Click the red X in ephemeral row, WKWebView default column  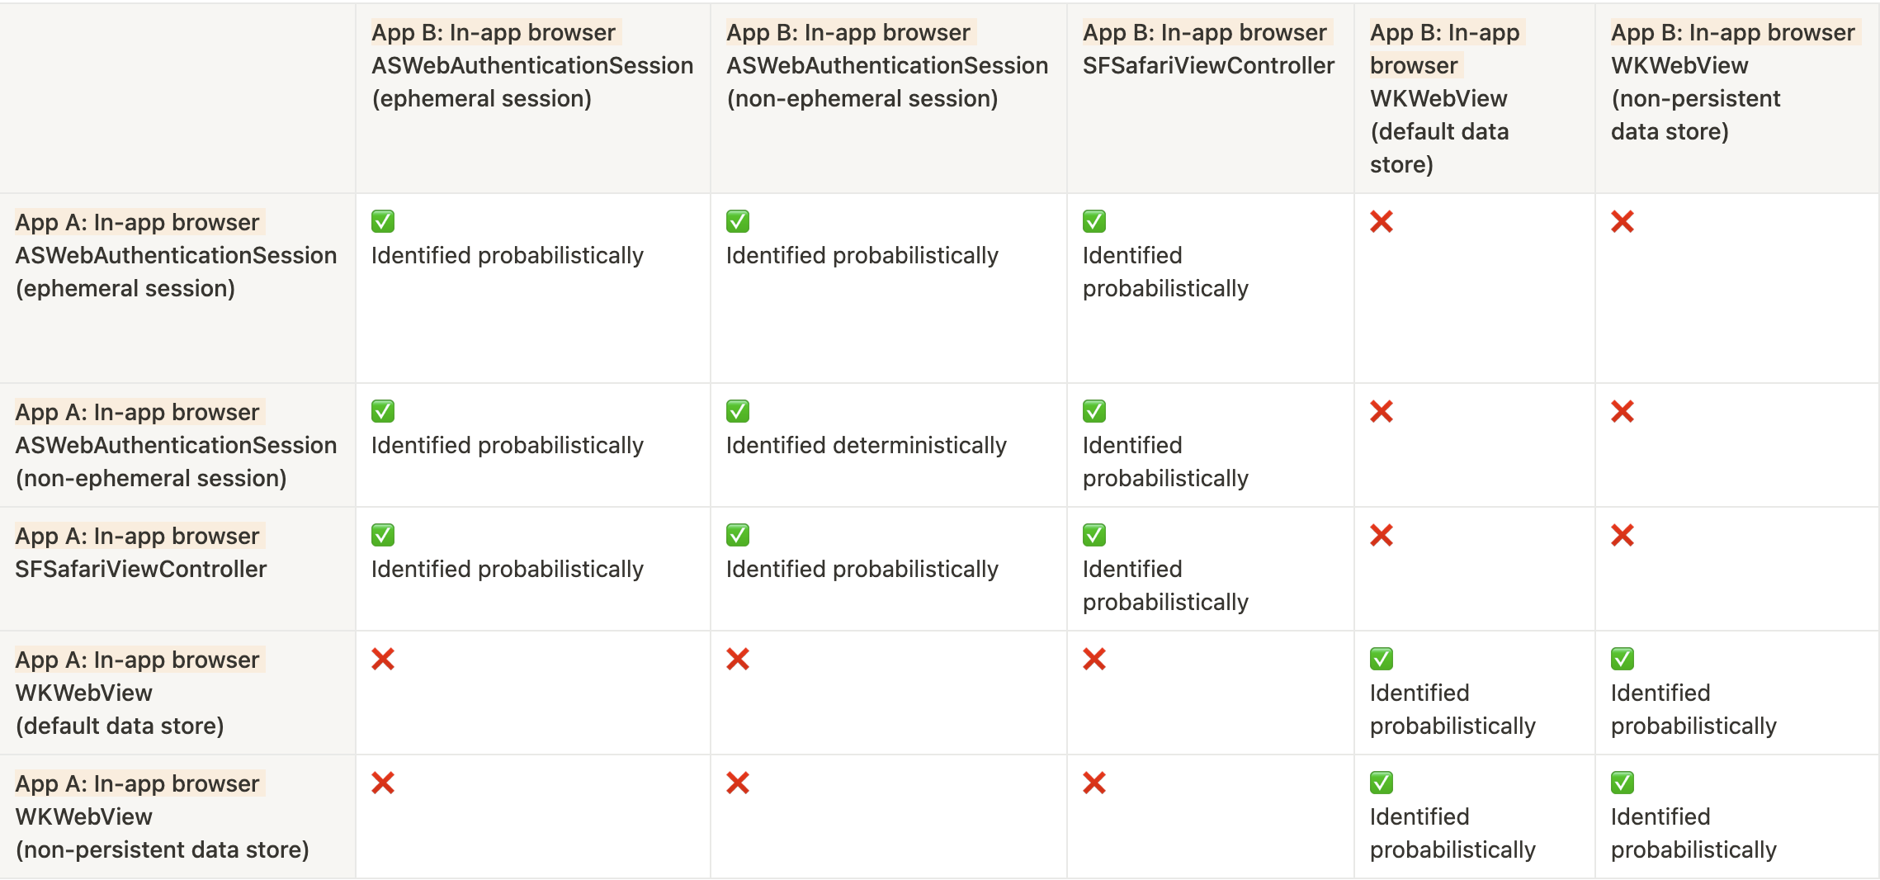click(x=1382, y=221)
